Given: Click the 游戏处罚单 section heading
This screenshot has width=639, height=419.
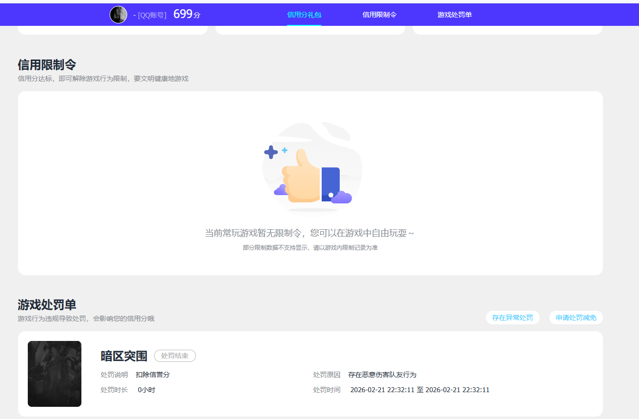Looking at the screenshot, I should [47, 305].
